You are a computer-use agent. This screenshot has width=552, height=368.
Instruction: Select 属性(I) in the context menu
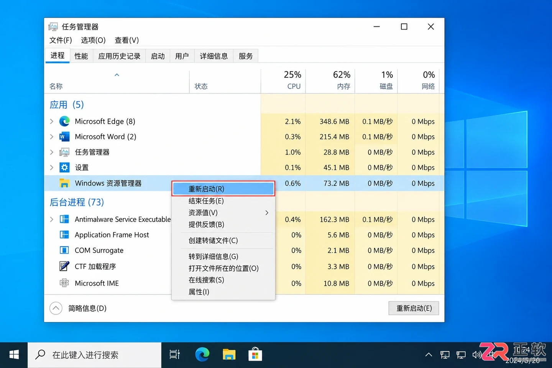tap(223, 292)
